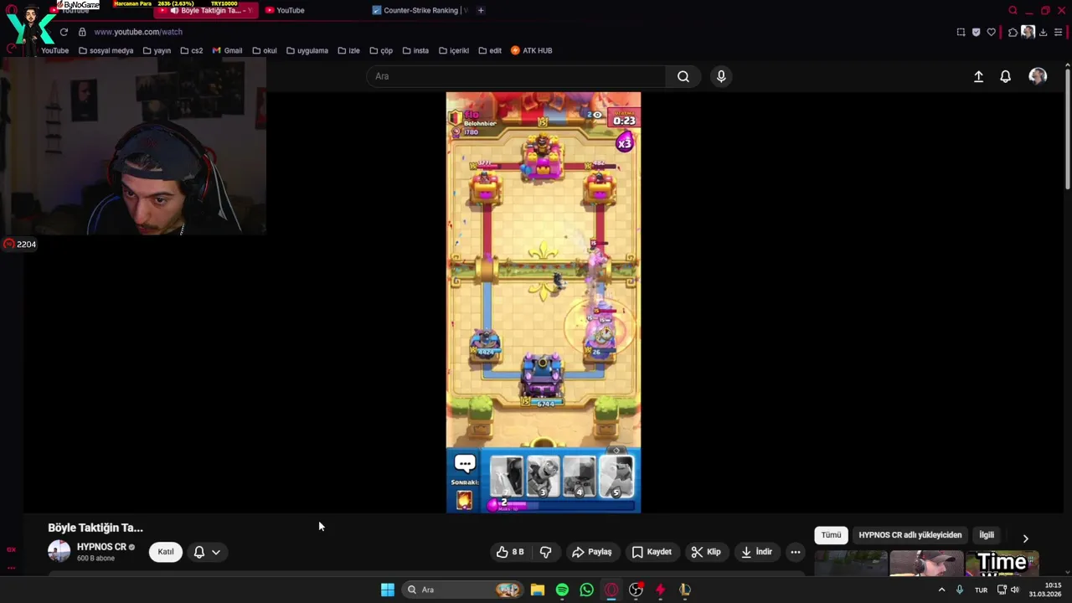Toggle taskbar microphone indicator

[x=960, y=590]
